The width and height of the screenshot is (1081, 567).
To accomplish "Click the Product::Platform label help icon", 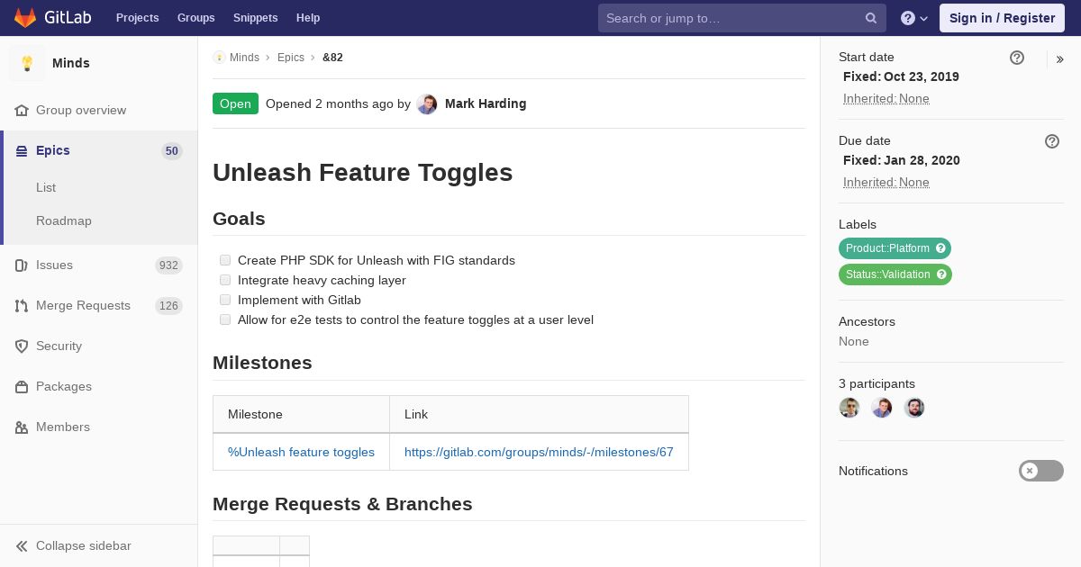I will [940, 248].
